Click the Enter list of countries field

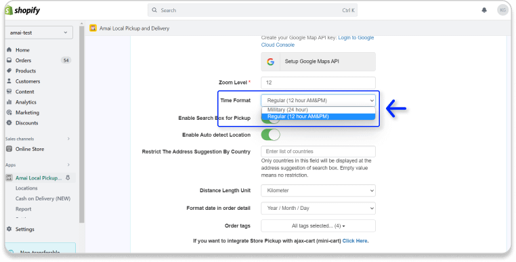click(318, 152)
